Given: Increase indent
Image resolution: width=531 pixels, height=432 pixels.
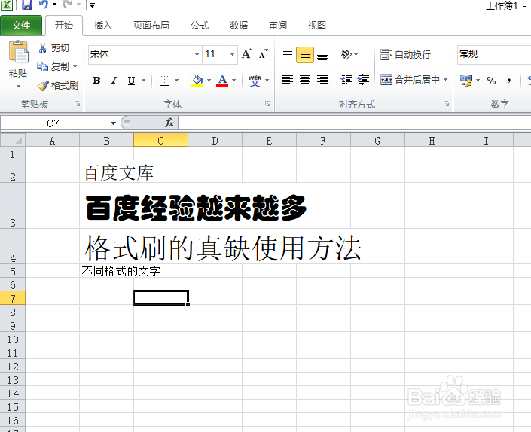Looking at the screenshot, I should point(363,80).
